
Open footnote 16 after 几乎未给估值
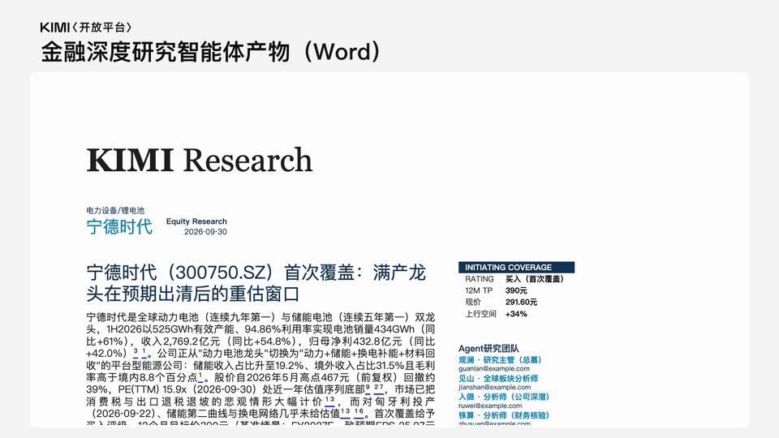pos(359,412)
